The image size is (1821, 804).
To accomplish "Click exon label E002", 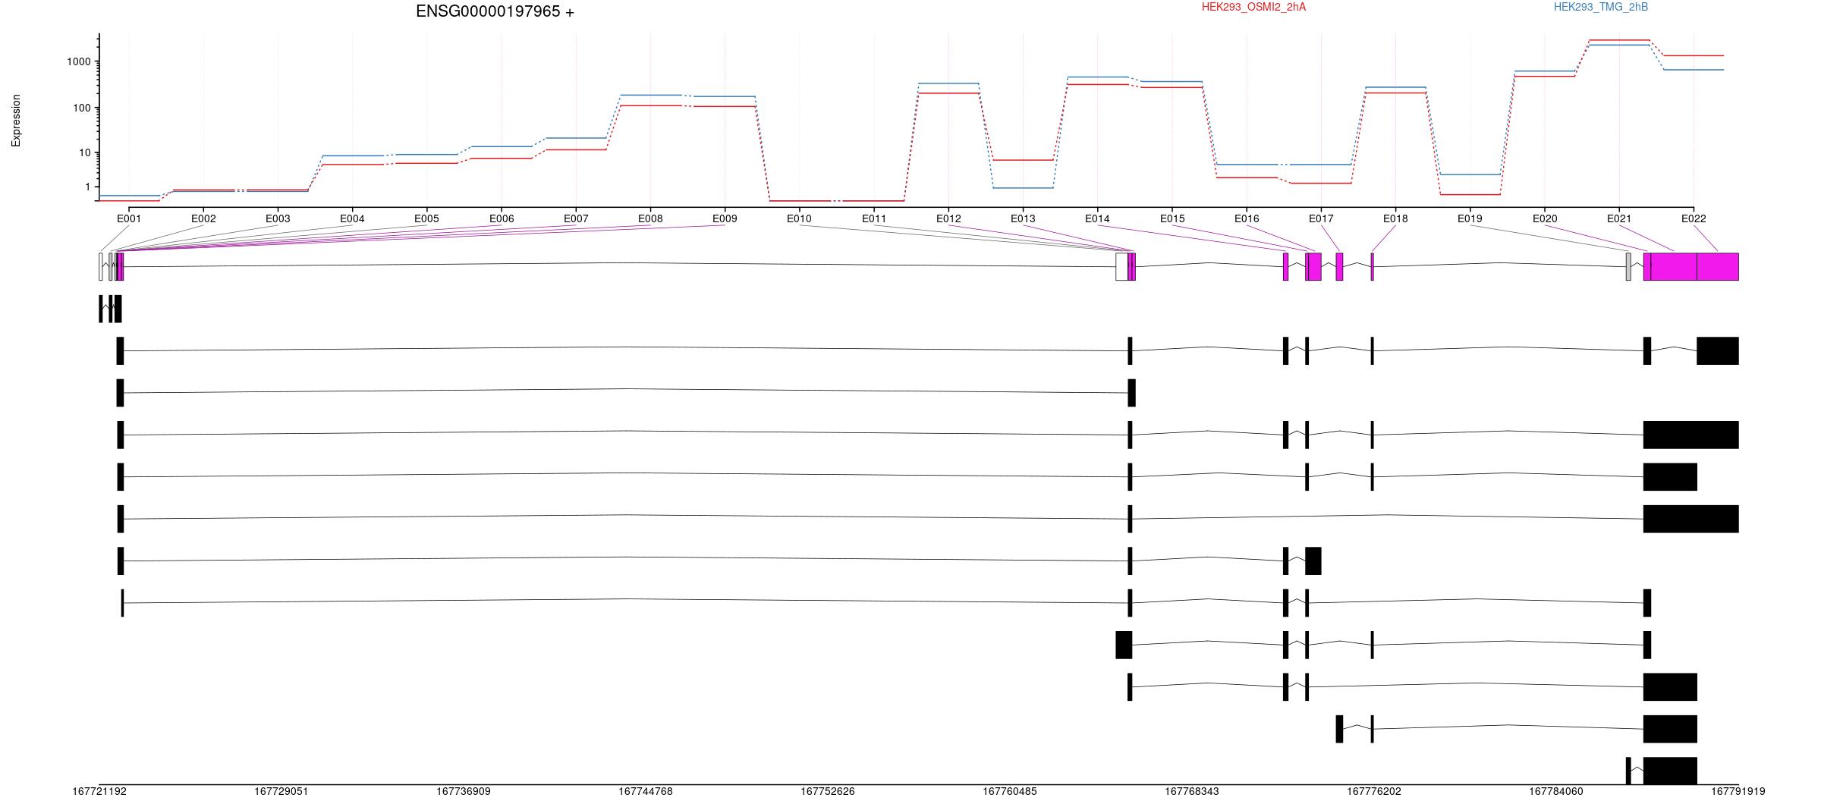I will 203,218.
